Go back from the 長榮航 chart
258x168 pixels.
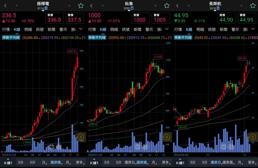pyautogui.click(x=177, y=6)
